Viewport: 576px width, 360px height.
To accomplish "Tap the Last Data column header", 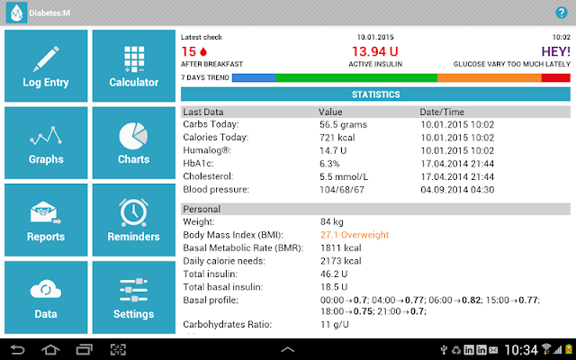I will (203, 112).
